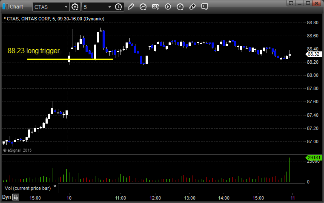Viewport: 324px width, 203px height.
Task: Click the comment bubble icon
Action: pyautogui.click(x=204, y=7)
